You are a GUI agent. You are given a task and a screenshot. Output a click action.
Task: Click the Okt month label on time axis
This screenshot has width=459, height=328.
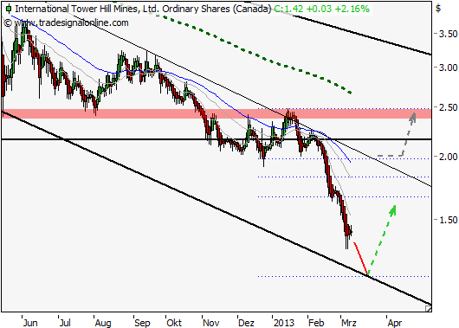pos(174,323)
